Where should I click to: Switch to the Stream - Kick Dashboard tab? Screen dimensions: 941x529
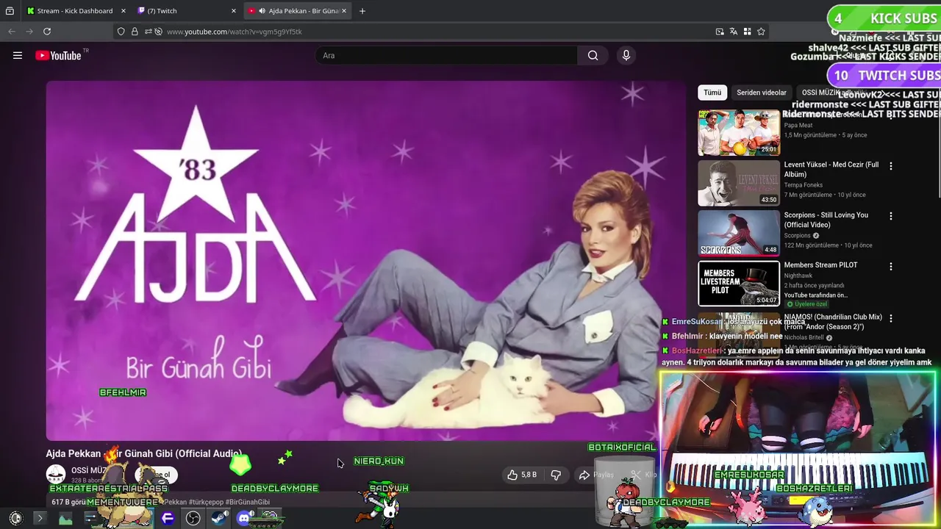point(74,11)
